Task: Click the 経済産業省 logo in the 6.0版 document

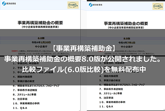Action: tap(9, 4)
